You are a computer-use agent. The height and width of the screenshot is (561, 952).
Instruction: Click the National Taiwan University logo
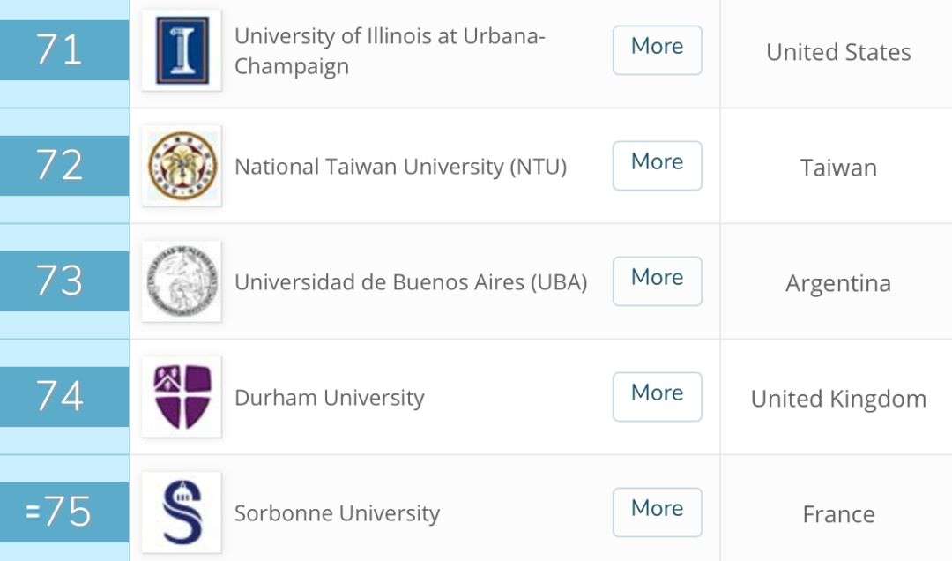[x=182, y=166]
